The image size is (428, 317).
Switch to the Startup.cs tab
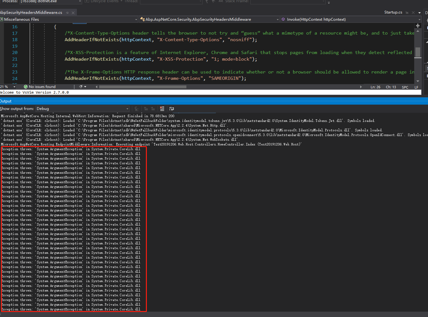[x=393, y=12]
